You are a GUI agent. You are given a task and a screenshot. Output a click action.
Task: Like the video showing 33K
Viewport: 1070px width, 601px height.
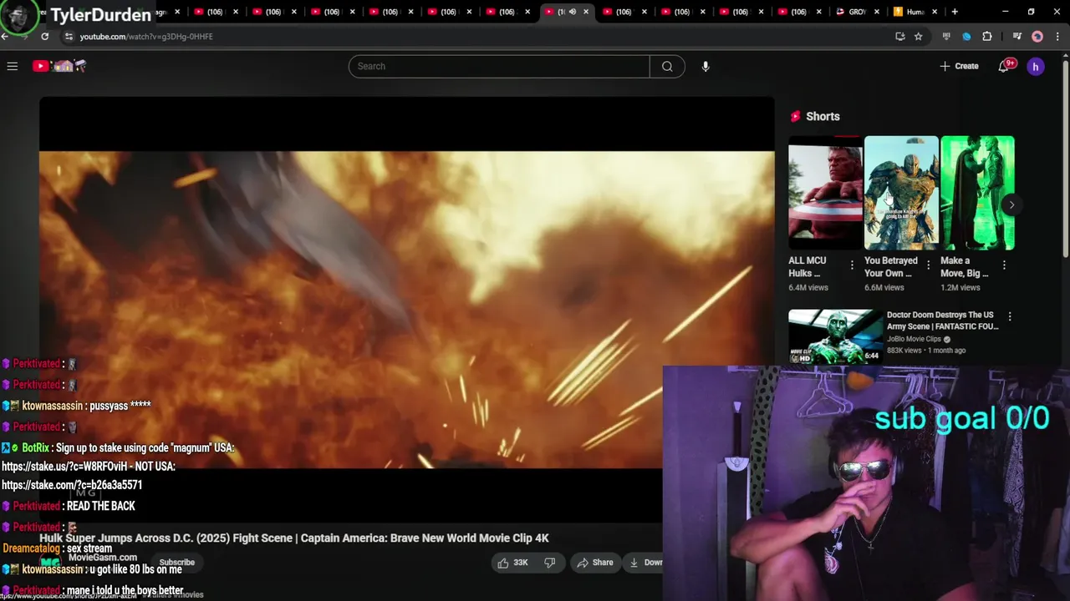pyautogui.click(x=512, y=563)
